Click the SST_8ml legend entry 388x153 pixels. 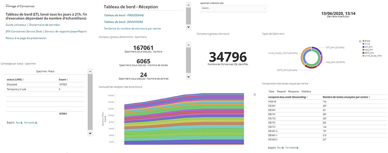(368, 47)
